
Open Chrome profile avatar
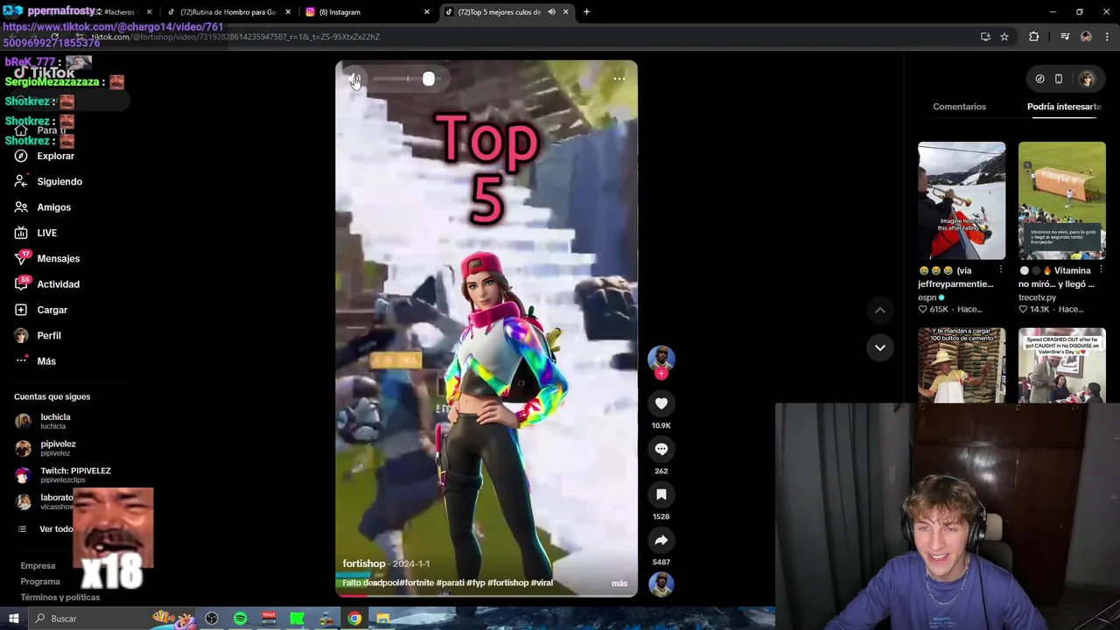pos(1086,37)
